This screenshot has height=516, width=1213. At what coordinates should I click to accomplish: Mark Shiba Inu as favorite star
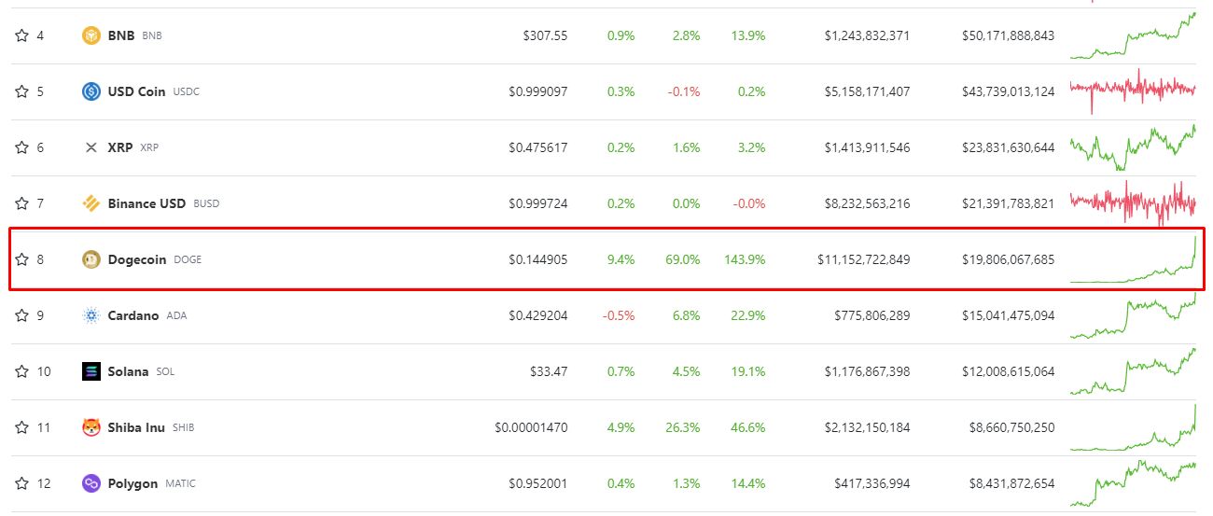coord(21,427)
